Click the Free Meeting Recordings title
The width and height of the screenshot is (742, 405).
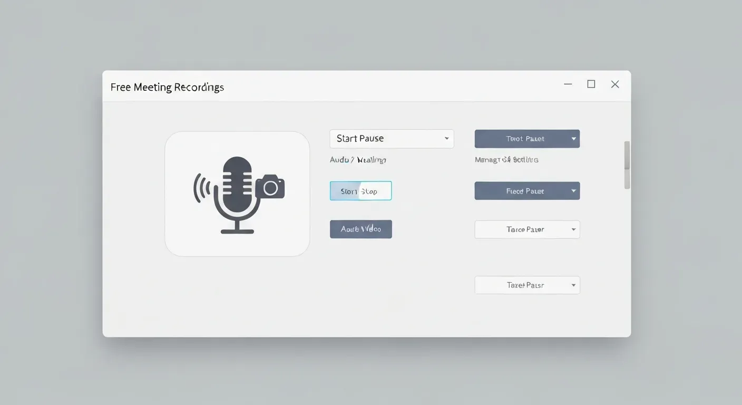pyautogui.click(x=167, y=86)
